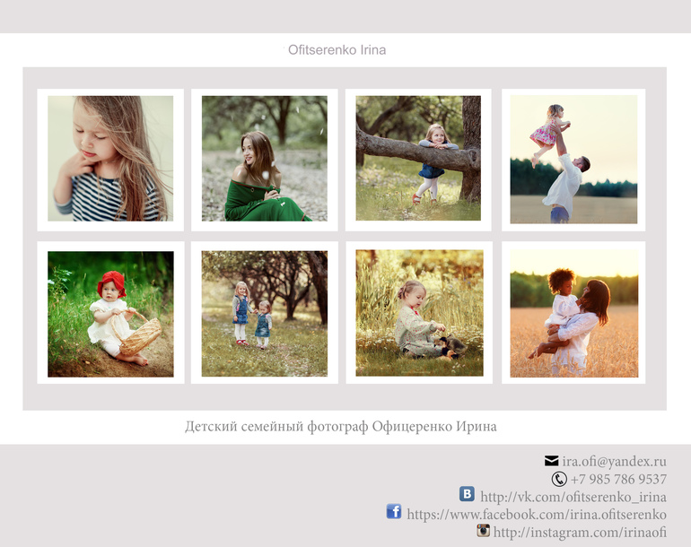Viewport: 691px width, 547px height.
Task: Click the Russian caption Детский семейный фотограф
Action: (341, 426)
